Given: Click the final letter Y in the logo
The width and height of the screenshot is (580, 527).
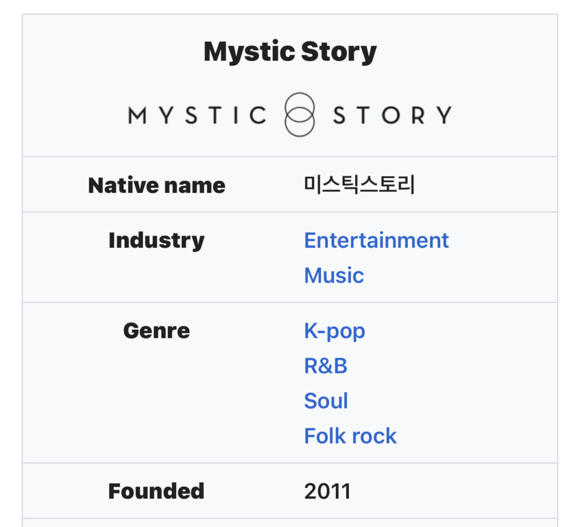Looking at the screenshot, I should point(443,115).
